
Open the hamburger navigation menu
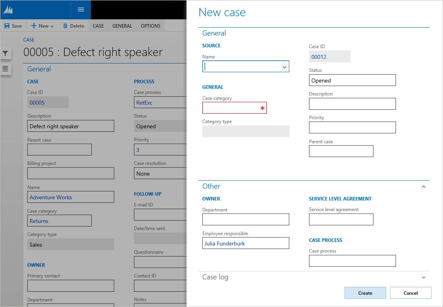(81, 9)
